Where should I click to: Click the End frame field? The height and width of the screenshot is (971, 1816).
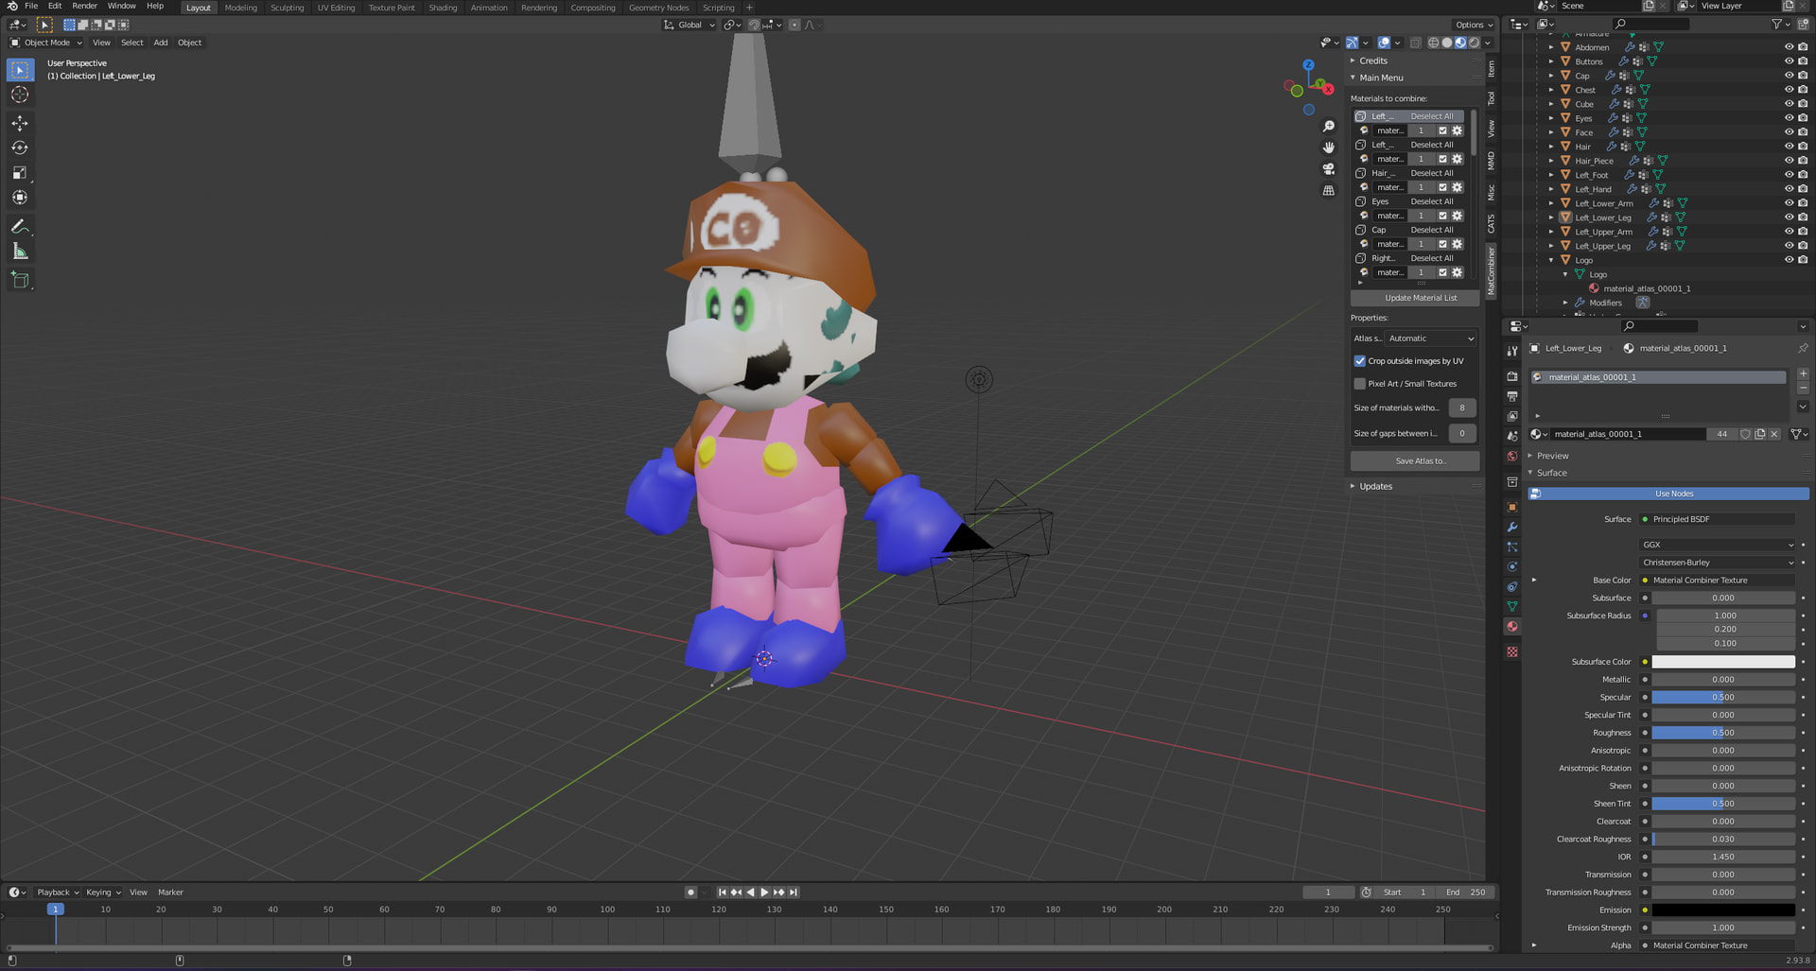[1465, 893]
